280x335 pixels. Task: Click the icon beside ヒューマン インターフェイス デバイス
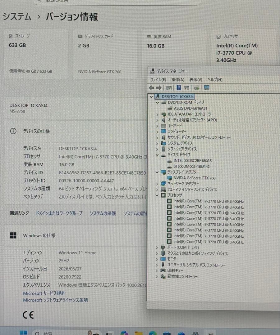(x=163, y=190)
